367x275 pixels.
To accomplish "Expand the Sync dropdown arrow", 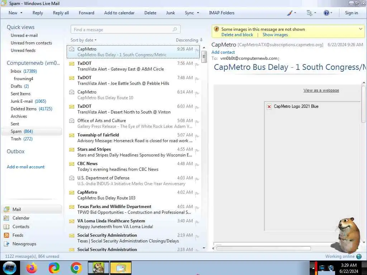I will point(198,13).
